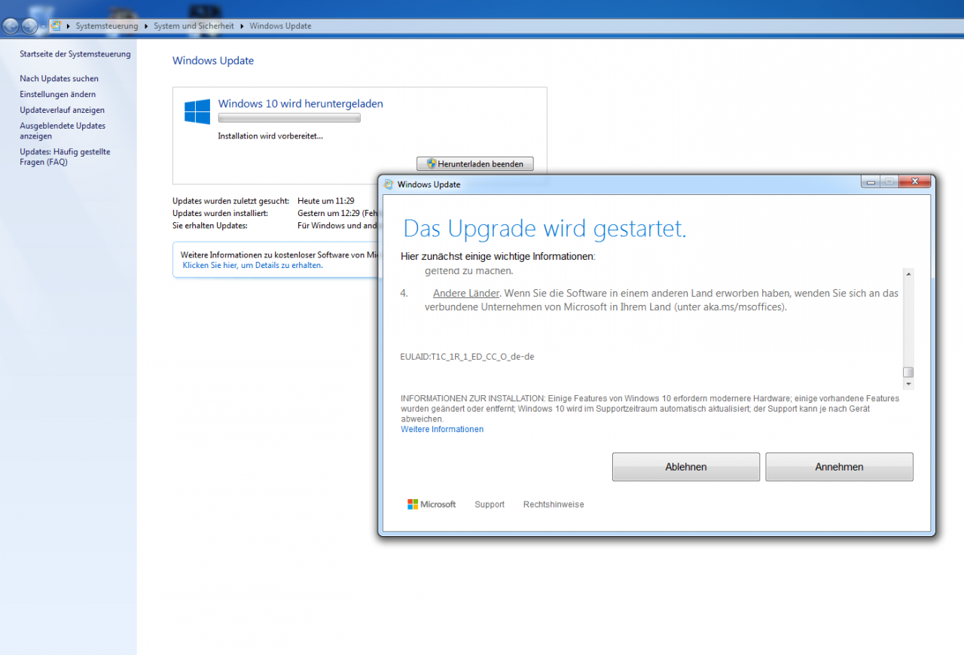Accept the license with Annehmen

(839, 467)
